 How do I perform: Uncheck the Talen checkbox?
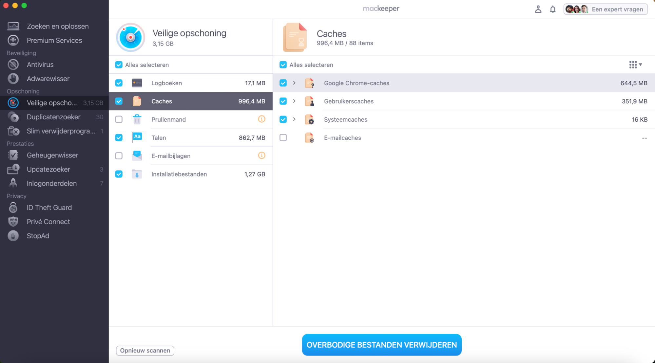[x=119, y=138]
